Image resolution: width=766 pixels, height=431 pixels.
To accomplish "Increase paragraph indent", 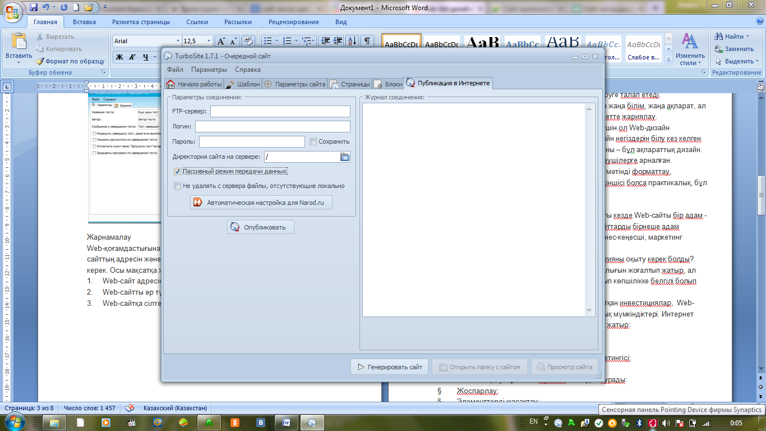I will pos(338,41).
